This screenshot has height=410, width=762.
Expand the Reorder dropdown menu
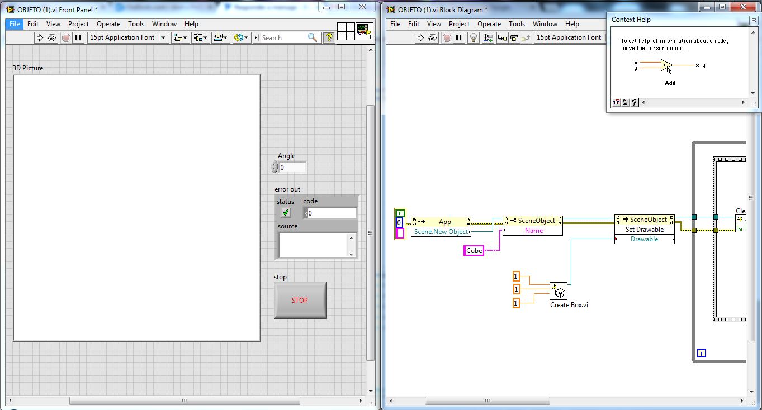242,37
